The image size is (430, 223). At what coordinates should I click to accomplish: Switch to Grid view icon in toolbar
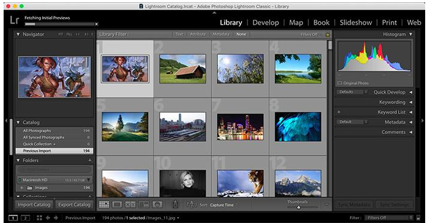[x=104, y=204]
